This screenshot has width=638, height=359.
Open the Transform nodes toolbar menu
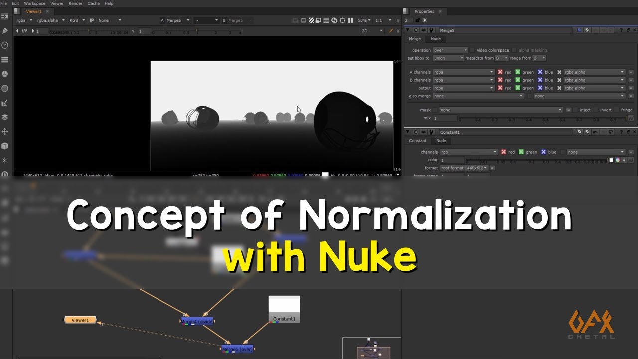coord(5,132)
